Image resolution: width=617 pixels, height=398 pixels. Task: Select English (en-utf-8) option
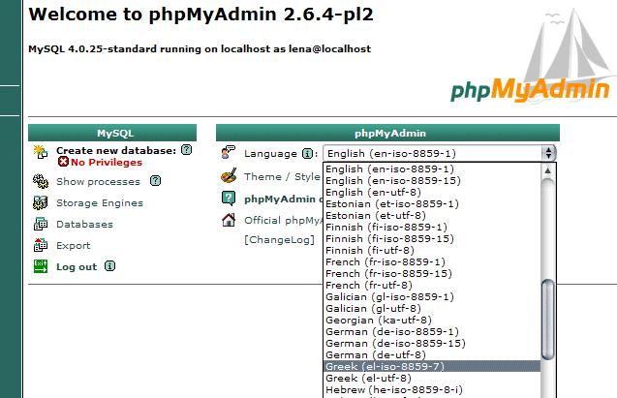pyautogui.click(x=432, y=192)
